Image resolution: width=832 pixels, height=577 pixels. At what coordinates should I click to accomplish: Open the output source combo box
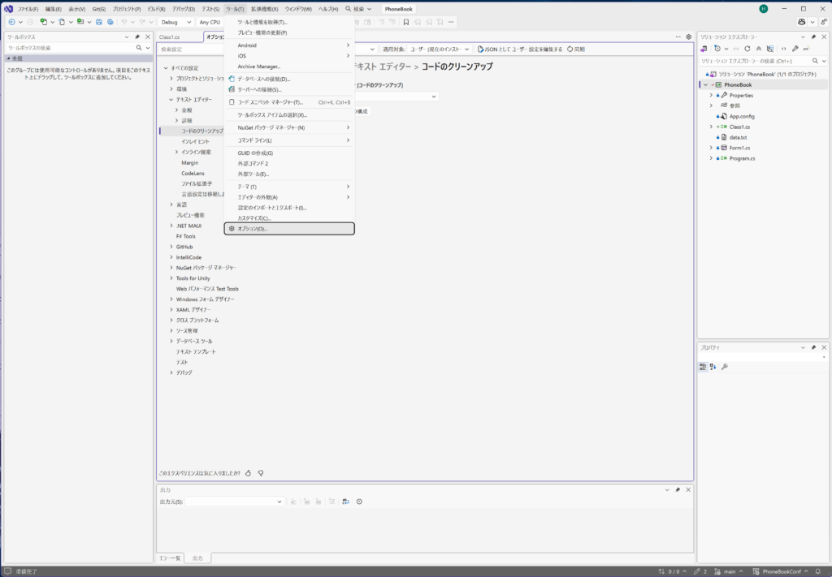click(x=234, y=502)
